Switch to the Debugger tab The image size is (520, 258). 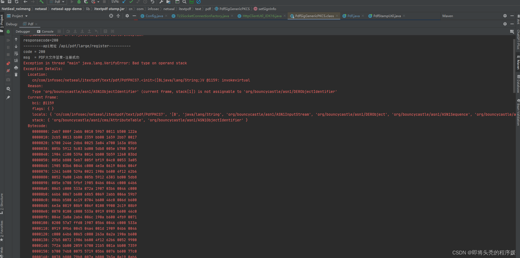click(x=23, y=31)
